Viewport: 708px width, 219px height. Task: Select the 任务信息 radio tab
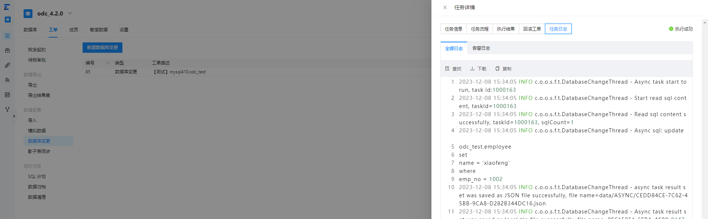coord(454,29)
